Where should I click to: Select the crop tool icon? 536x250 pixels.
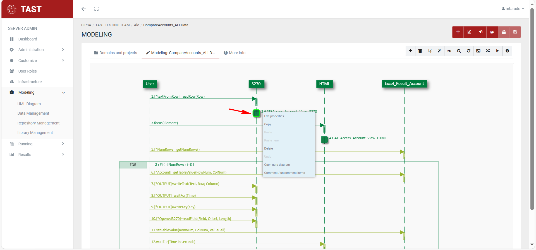[x=430, y=51]
